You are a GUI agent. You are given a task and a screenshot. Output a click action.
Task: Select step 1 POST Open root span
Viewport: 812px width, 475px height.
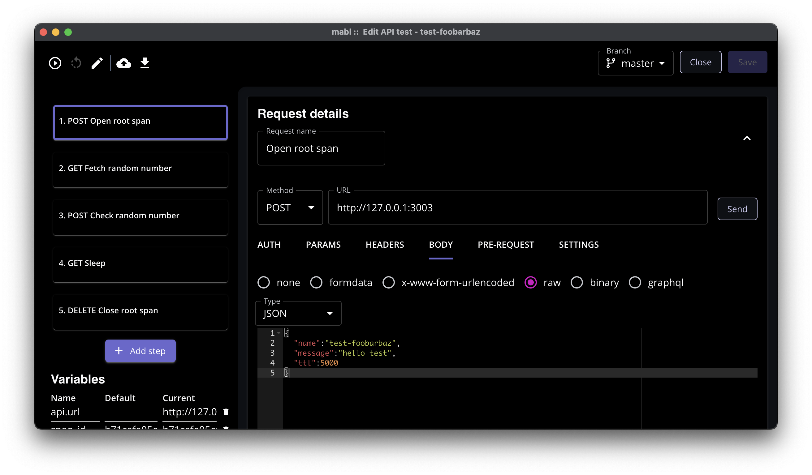click(140, 122)
